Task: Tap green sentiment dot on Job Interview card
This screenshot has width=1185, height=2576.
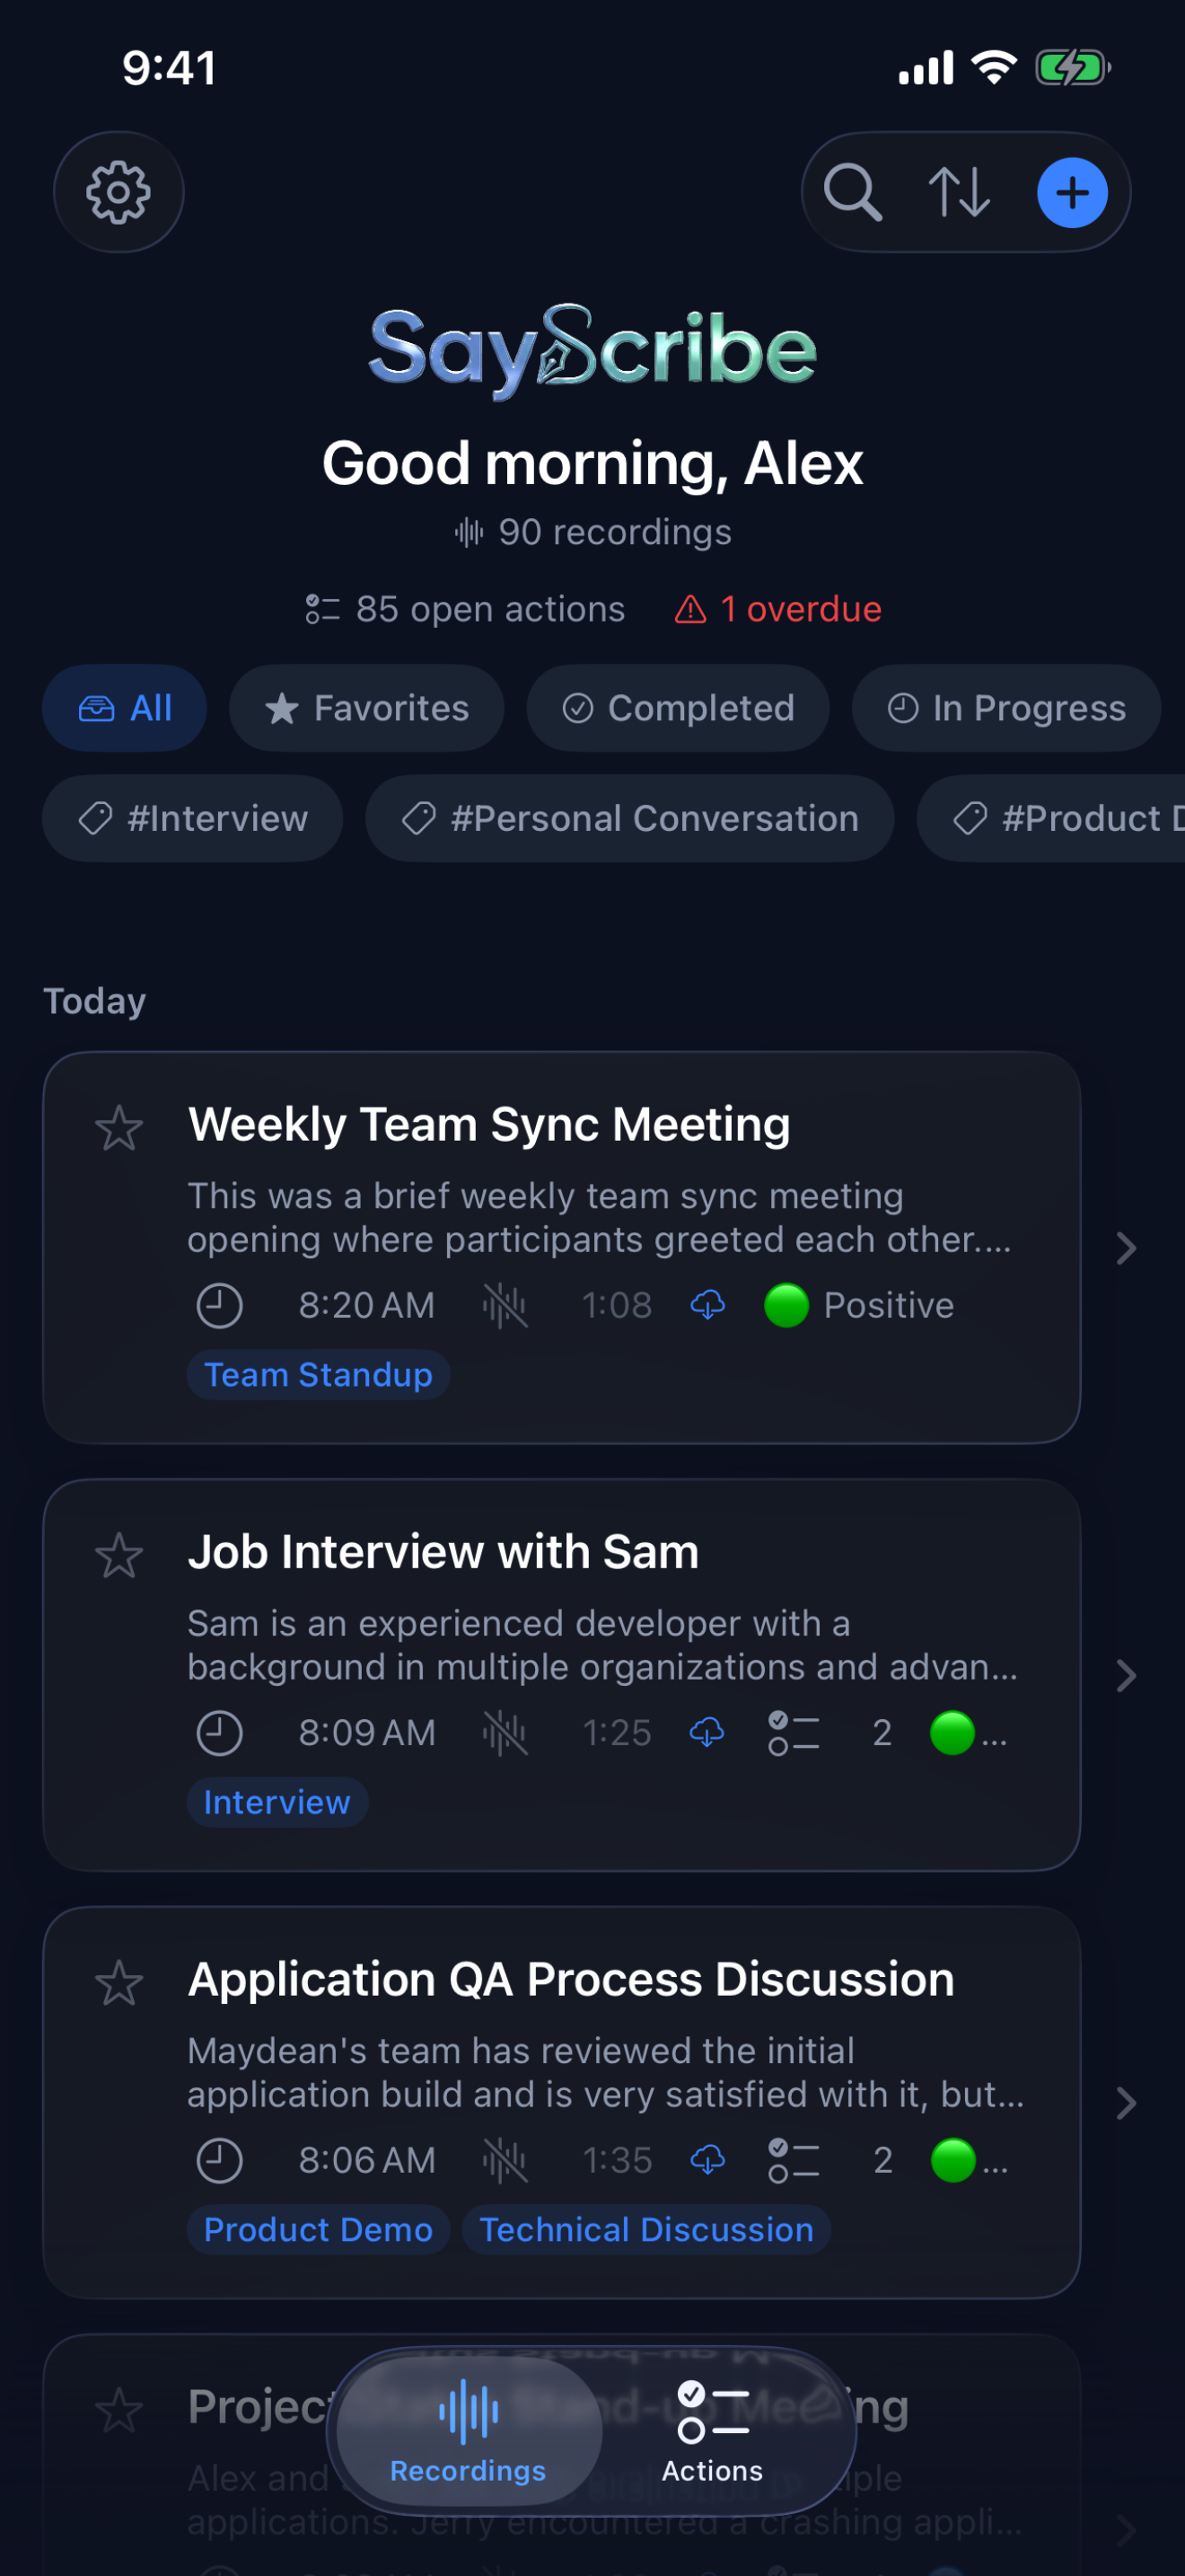Action: [952, 1733]
